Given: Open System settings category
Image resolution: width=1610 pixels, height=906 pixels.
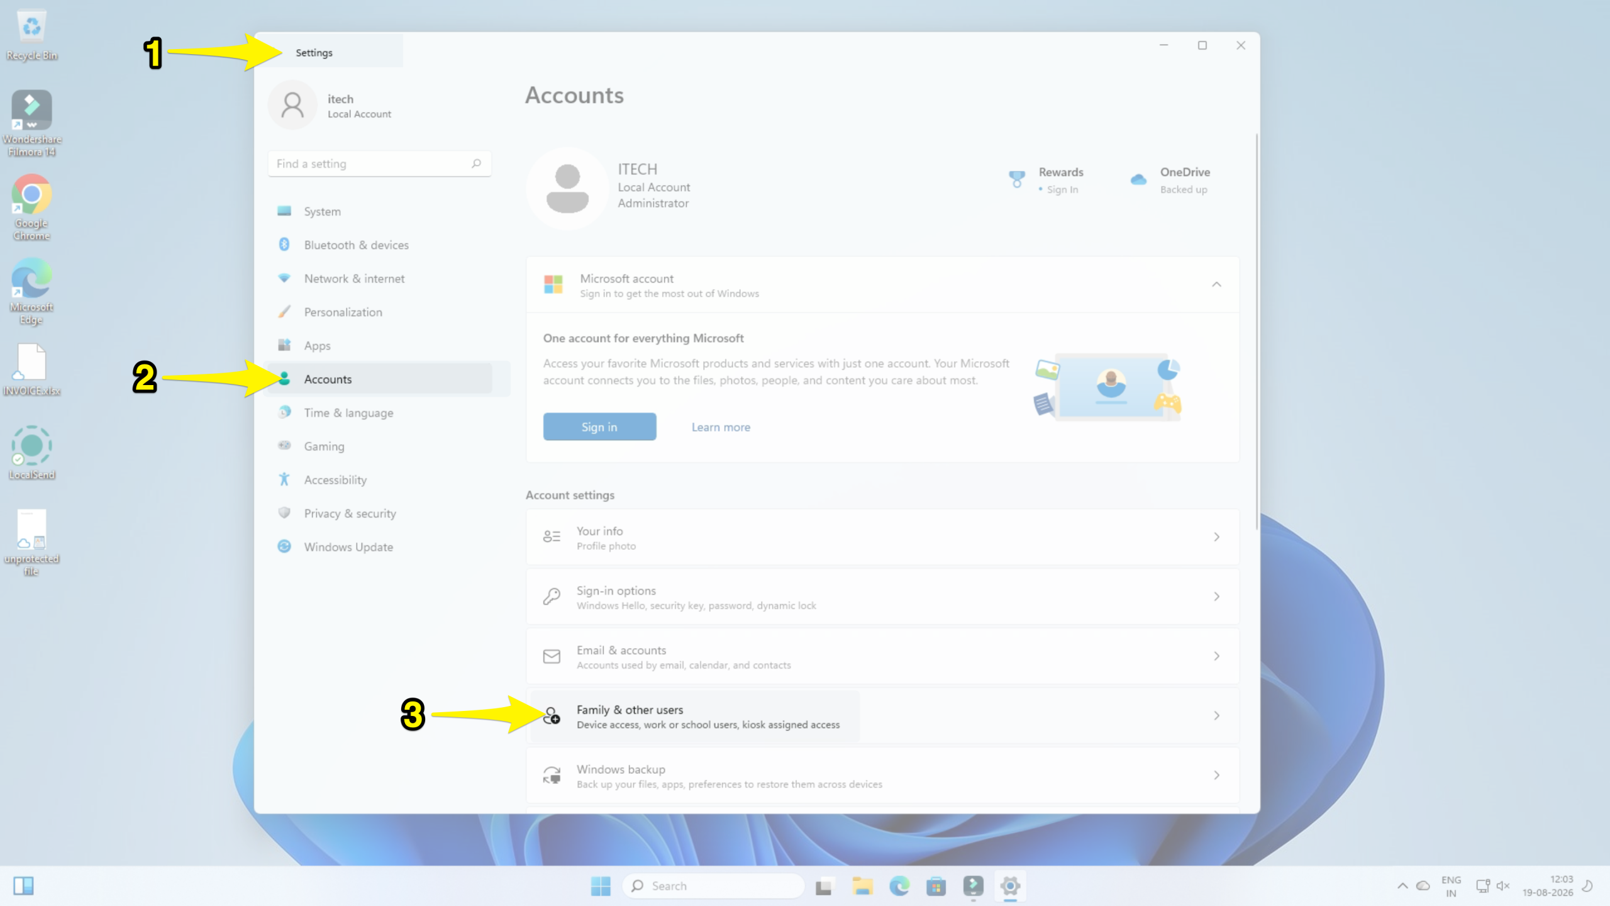Looking at the screenshot, I should 379,211.
